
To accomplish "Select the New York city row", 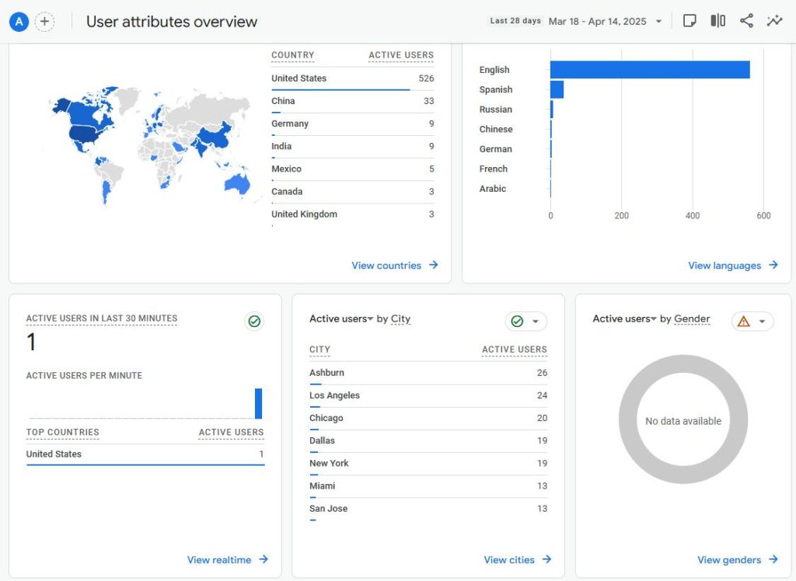I will (x=428, y=463).
